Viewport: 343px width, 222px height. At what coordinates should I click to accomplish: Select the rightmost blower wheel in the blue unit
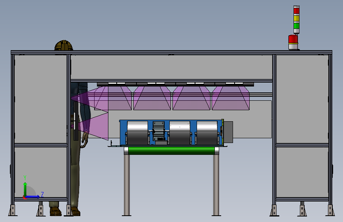(x=207, y=133)
